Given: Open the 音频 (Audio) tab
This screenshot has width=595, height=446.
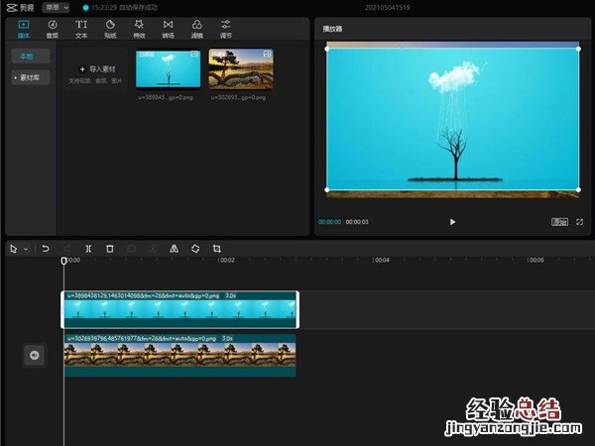Looking at the screenshot, I should tap(52, 28).
